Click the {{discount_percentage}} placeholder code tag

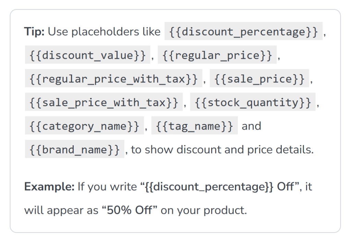pyautogui.click(x=243, y=32)
